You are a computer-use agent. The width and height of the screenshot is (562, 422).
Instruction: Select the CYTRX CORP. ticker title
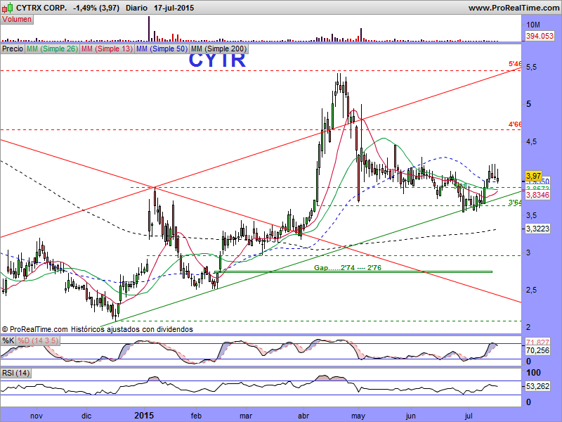pos(41,8)
